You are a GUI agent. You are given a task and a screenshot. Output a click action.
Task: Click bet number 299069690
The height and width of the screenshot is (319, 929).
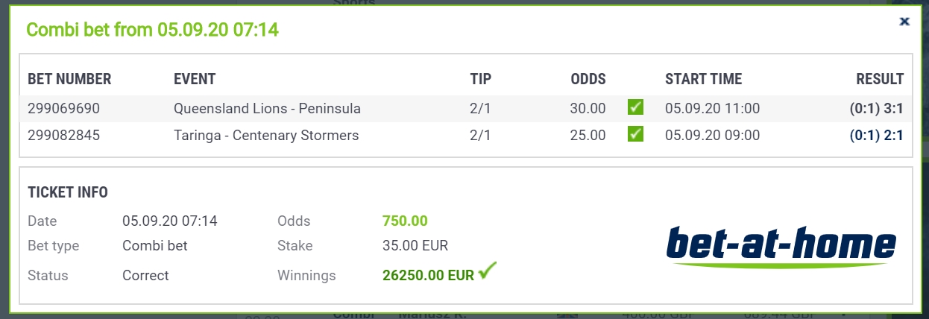pos(63,109)
